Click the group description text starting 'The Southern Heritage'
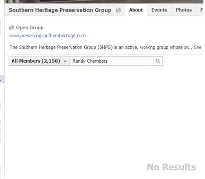 (x=101, y=47)
